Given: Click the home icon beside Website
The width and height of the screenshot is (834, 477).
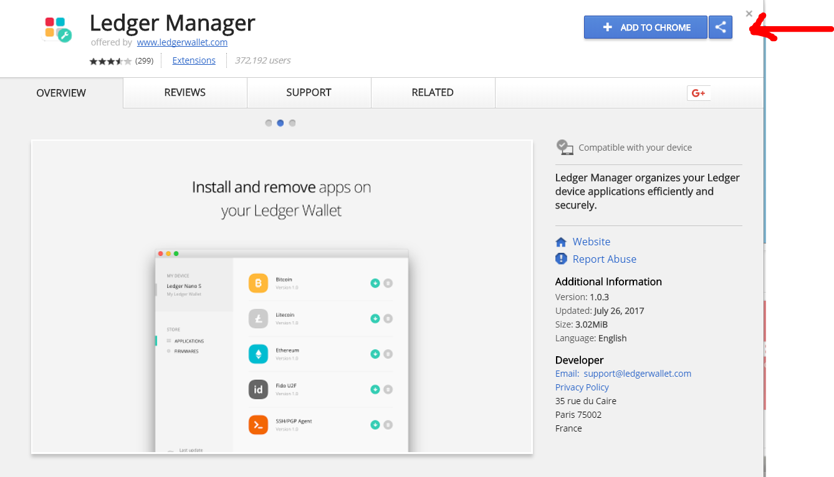Looking at the screenshot, I should coord(561,242).
